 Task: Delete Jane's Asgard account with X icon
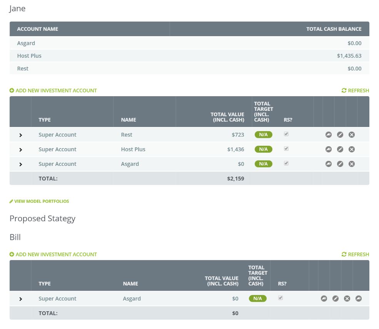coord(351,164)
